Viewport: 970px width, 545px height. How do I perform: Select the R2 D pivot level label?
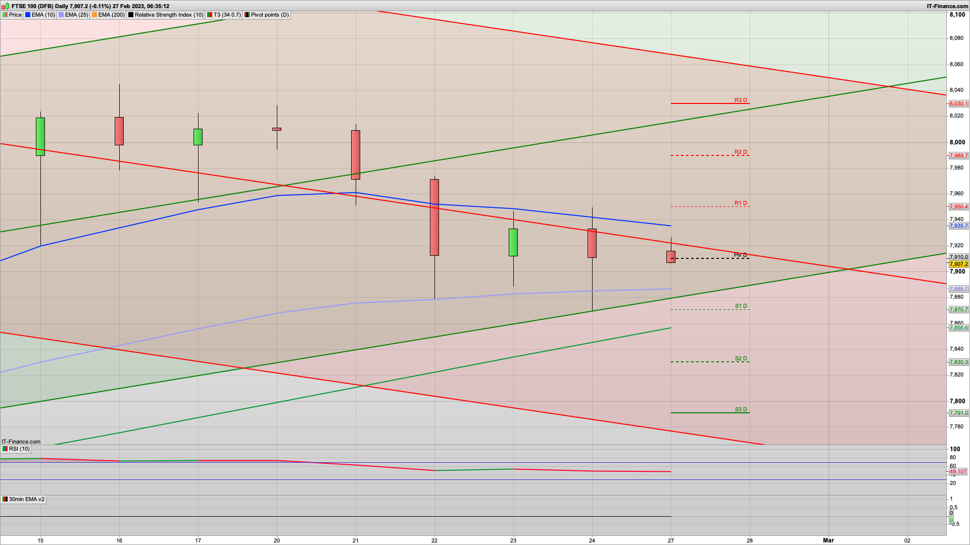(740, 152)
